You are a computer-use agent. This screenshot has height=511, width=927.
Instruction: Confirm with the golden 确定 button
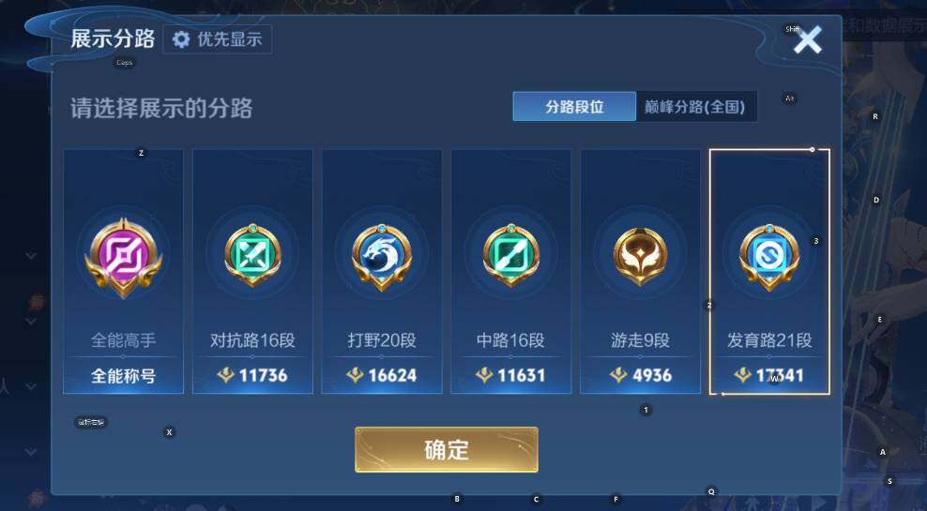click(447, 449)
